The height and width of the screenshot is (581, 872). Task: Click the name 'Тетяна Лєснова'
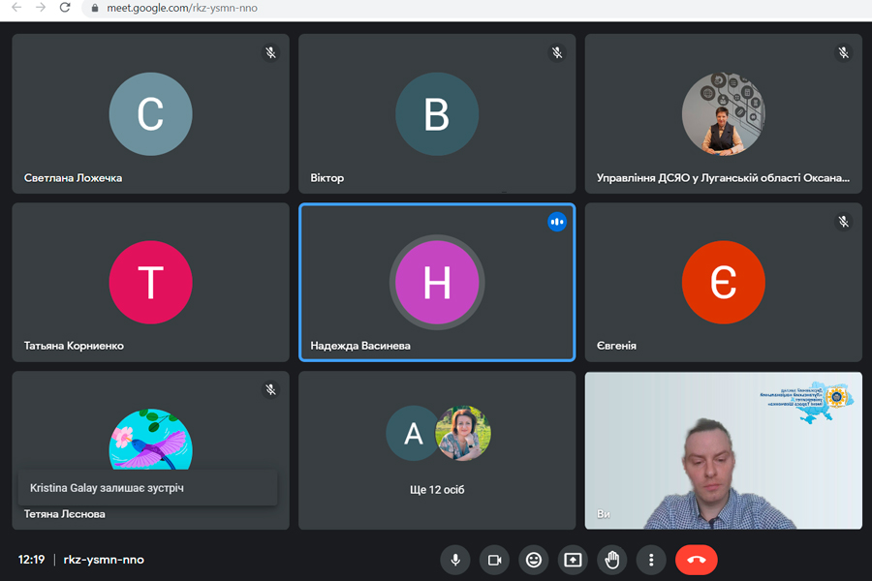(x=65, y=514)
